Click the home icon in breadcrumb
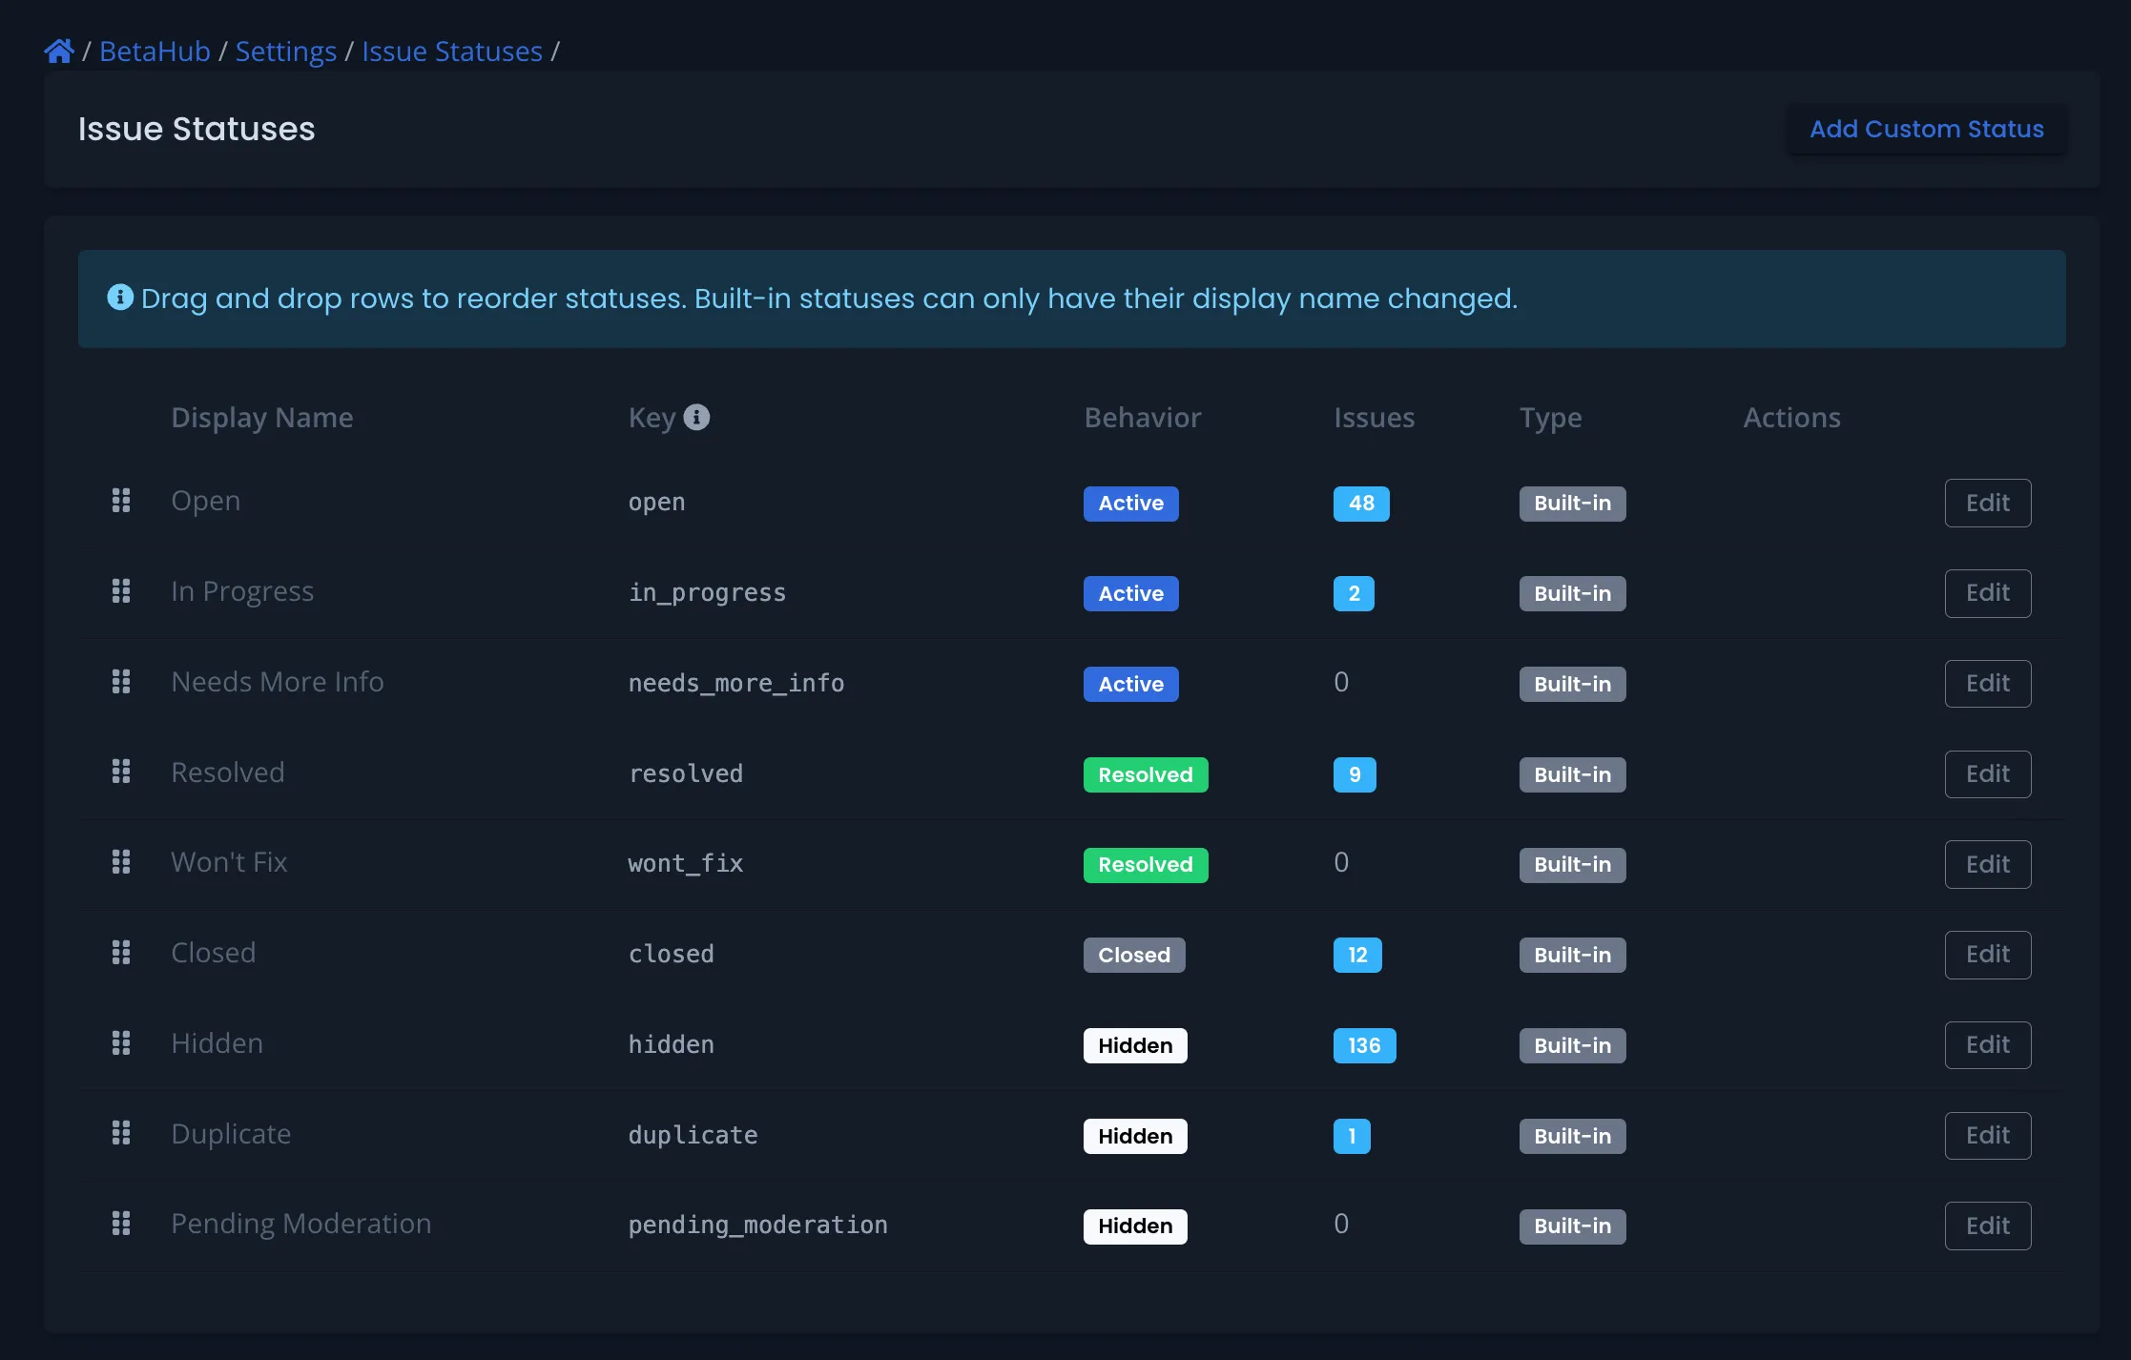This screenshot has height=1360, width=2131. click(59, 52)
